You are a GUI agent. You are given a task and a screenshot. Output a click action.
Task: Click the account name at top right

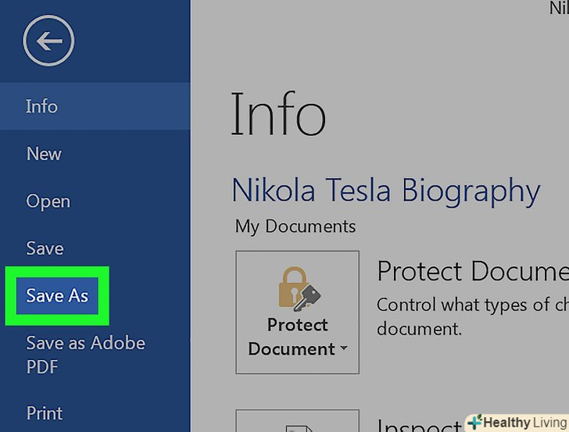[558, 8]
